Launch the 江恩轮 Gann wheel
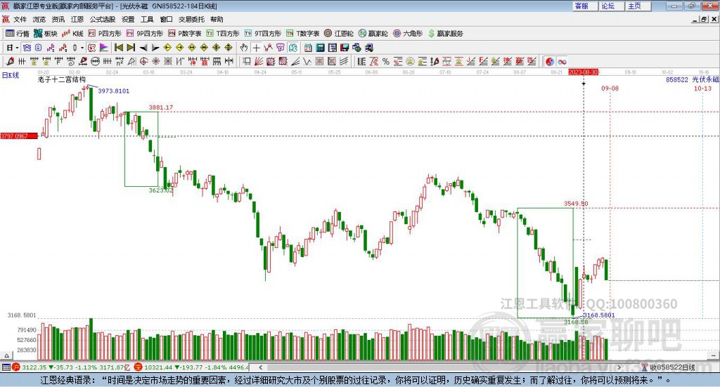 [339, 34]
